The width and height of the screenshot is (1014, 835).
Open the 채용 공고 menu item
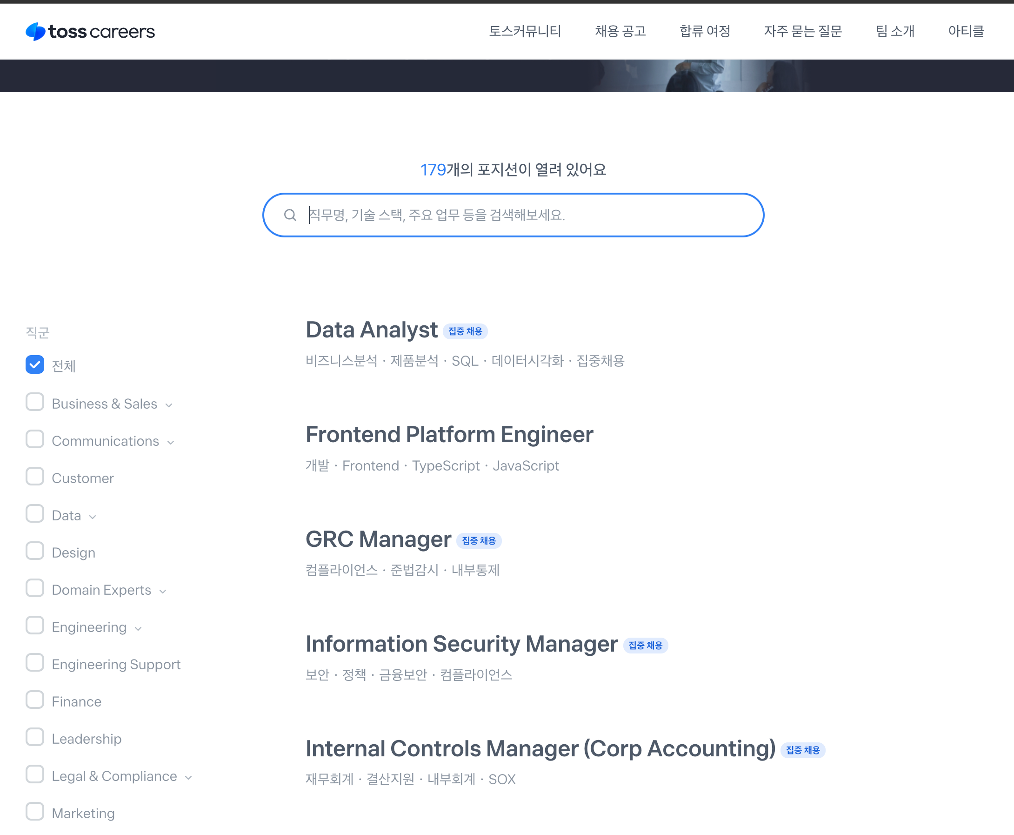pyautogui.click(x=620, y=31)
